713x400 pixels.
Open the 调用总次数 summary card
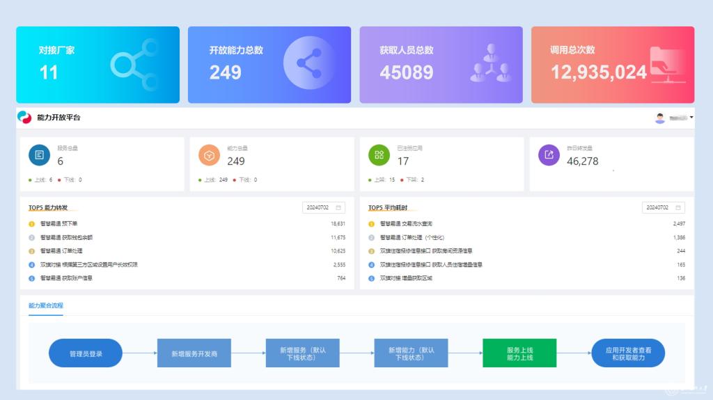tap(613, 65)
